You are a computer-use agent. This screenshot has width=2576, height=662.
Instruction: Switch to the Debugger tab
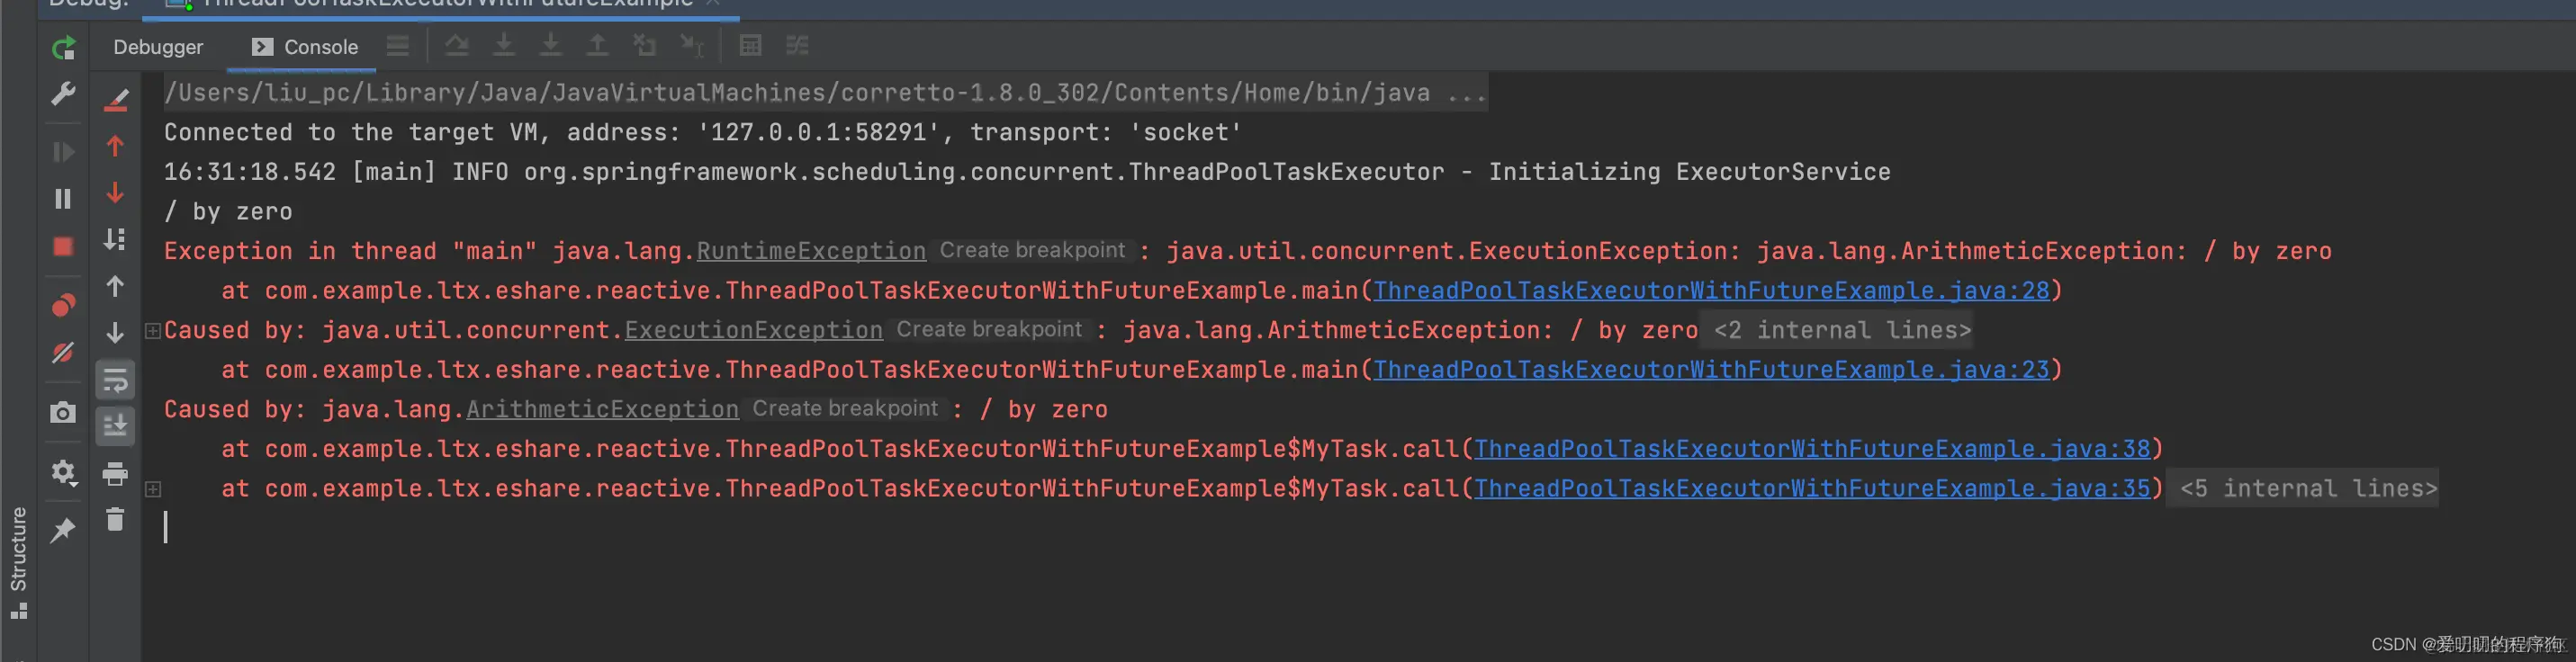[158, 47]
